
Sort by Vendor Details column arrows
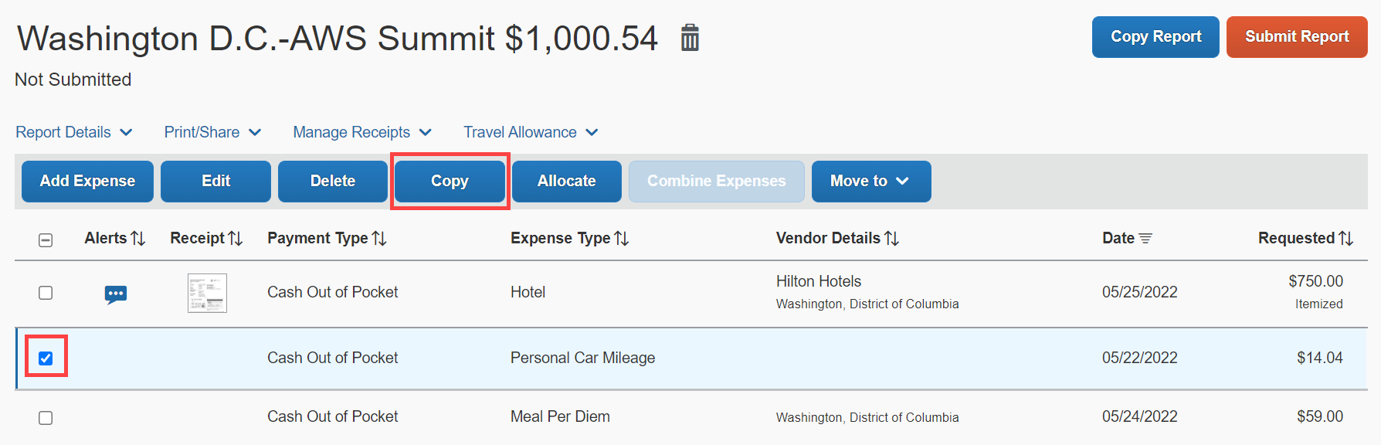[892, 239]
